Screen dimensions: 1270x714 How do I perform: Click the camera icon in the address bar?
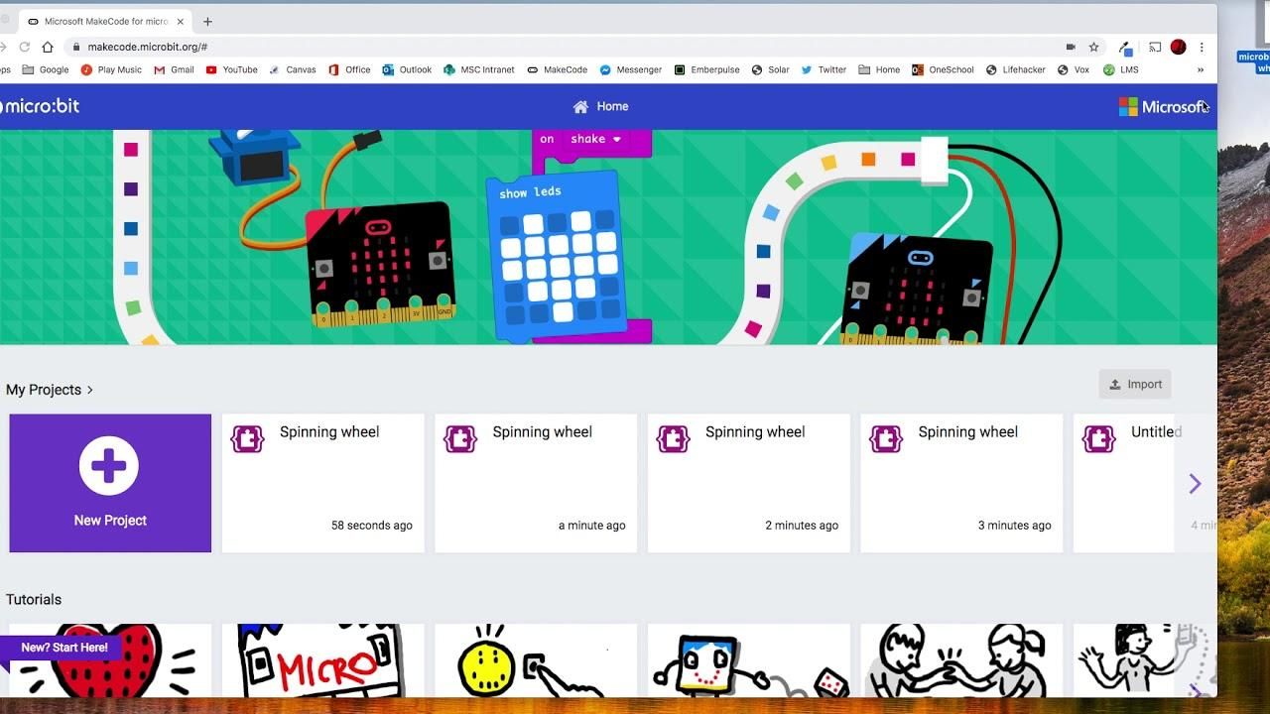point(1071,46)
